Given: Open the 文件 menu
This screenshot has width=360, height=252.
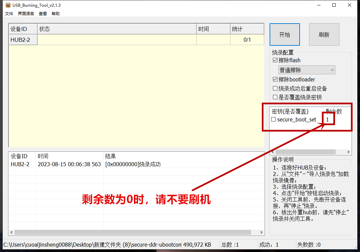Looking at the screenshot, I should coord(9,13).
